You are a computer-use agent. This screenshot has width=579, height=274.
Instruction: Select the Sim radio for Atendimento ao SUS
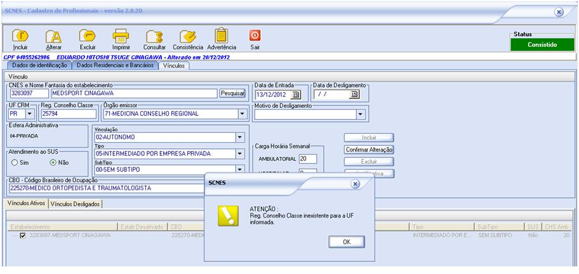pos(14,162)
